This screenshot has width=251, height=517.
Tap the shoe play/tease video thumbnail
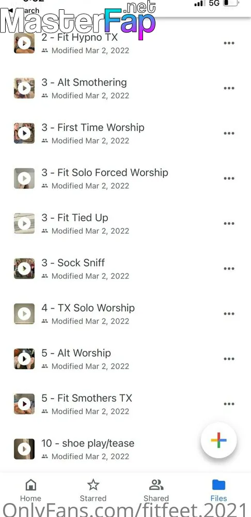(24, 449)
